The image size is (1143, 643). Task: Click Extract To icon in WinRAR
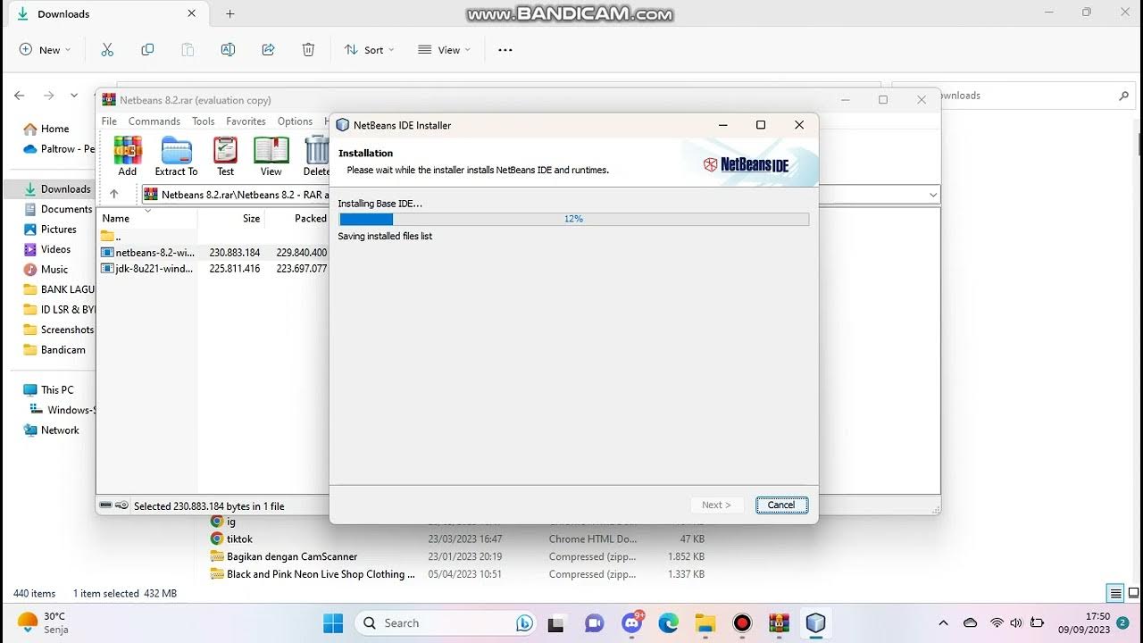pos(176,156)
